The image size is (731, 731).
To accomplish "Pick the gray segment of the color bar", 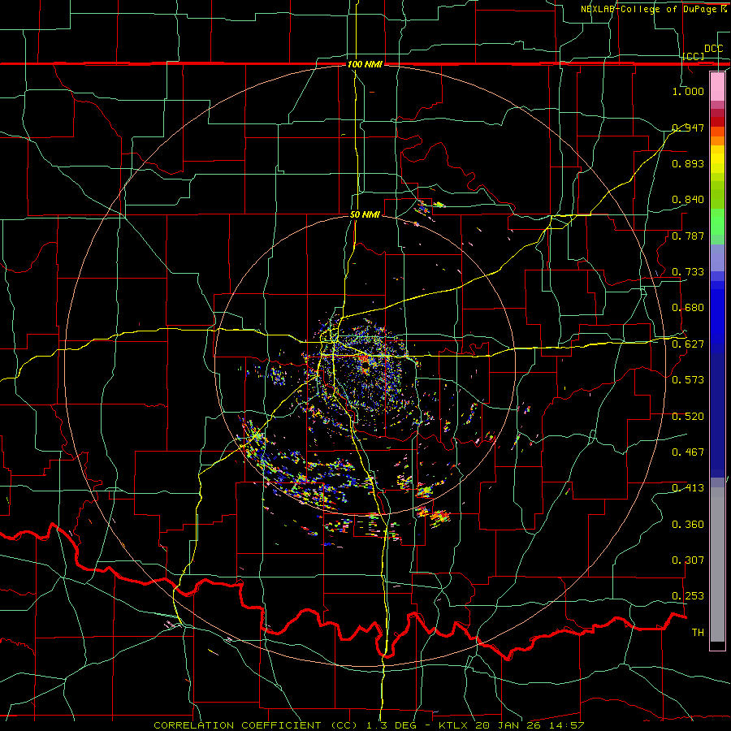I will 717,564.
